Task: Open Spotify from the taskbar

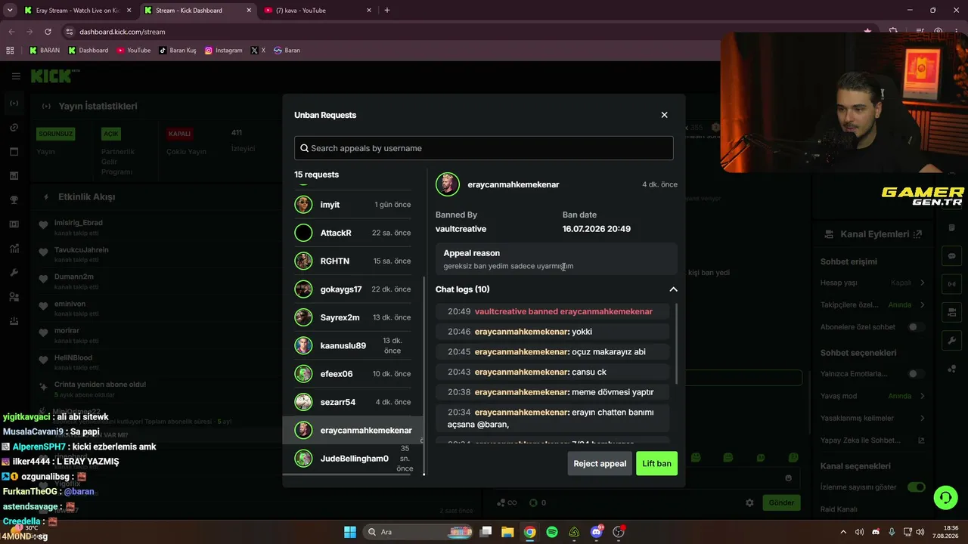Action: 552,532
